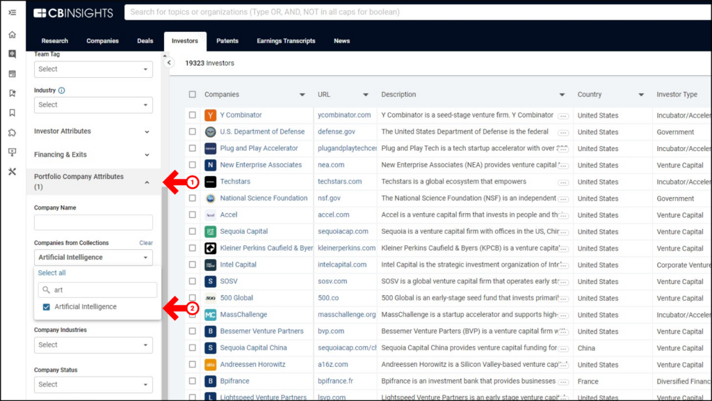The width and height of the screenshot is (712, 401).
Task: Click the Bpifrance logo icon
Action: (x=210, y=381)
